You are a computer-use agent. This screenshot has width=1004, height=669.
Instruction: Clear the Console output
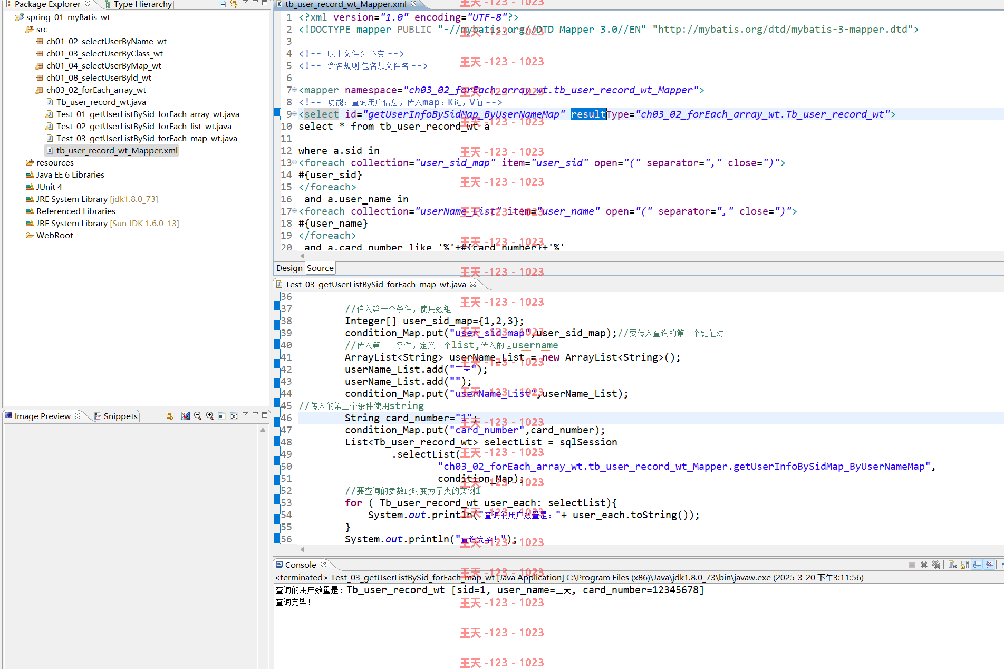[x=952, y=565]
